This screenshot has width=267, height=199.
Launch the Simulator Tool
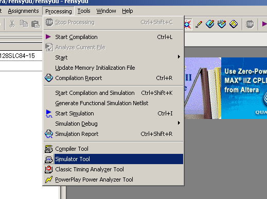point(113,159)
